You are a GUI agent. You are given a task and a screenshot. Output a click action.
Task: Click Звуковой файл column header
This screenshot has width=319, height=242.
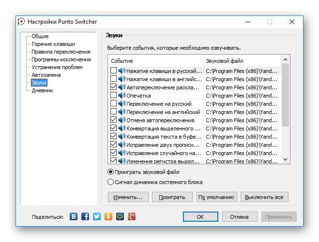coord(242,61)
